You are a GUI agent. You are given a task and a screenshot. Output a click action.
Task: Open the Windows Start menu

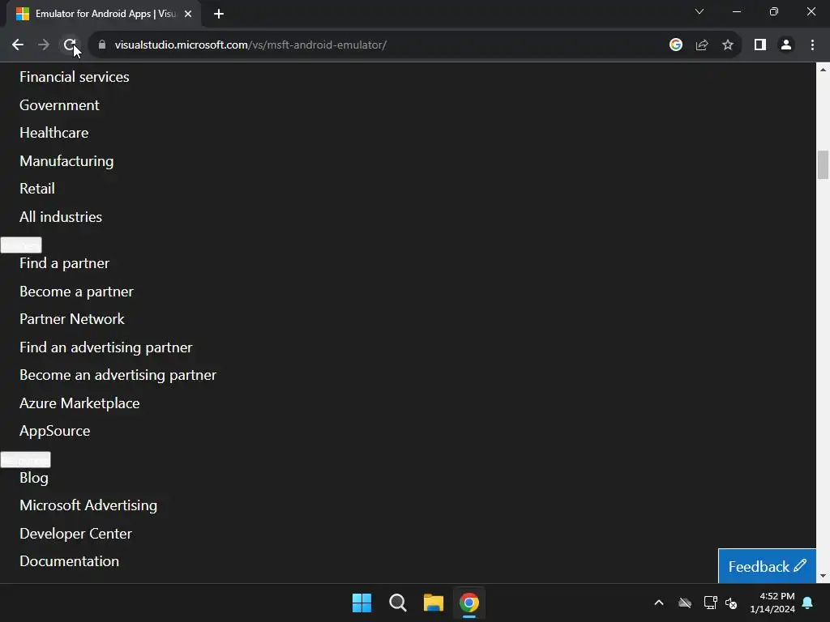pyautogui.click(x=362, y=603)
